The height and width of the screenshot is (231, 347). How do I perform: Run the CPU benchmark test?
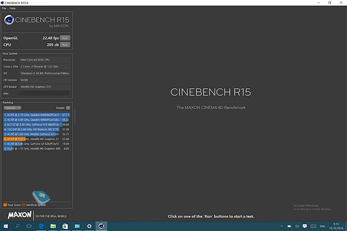coord(65,45)
